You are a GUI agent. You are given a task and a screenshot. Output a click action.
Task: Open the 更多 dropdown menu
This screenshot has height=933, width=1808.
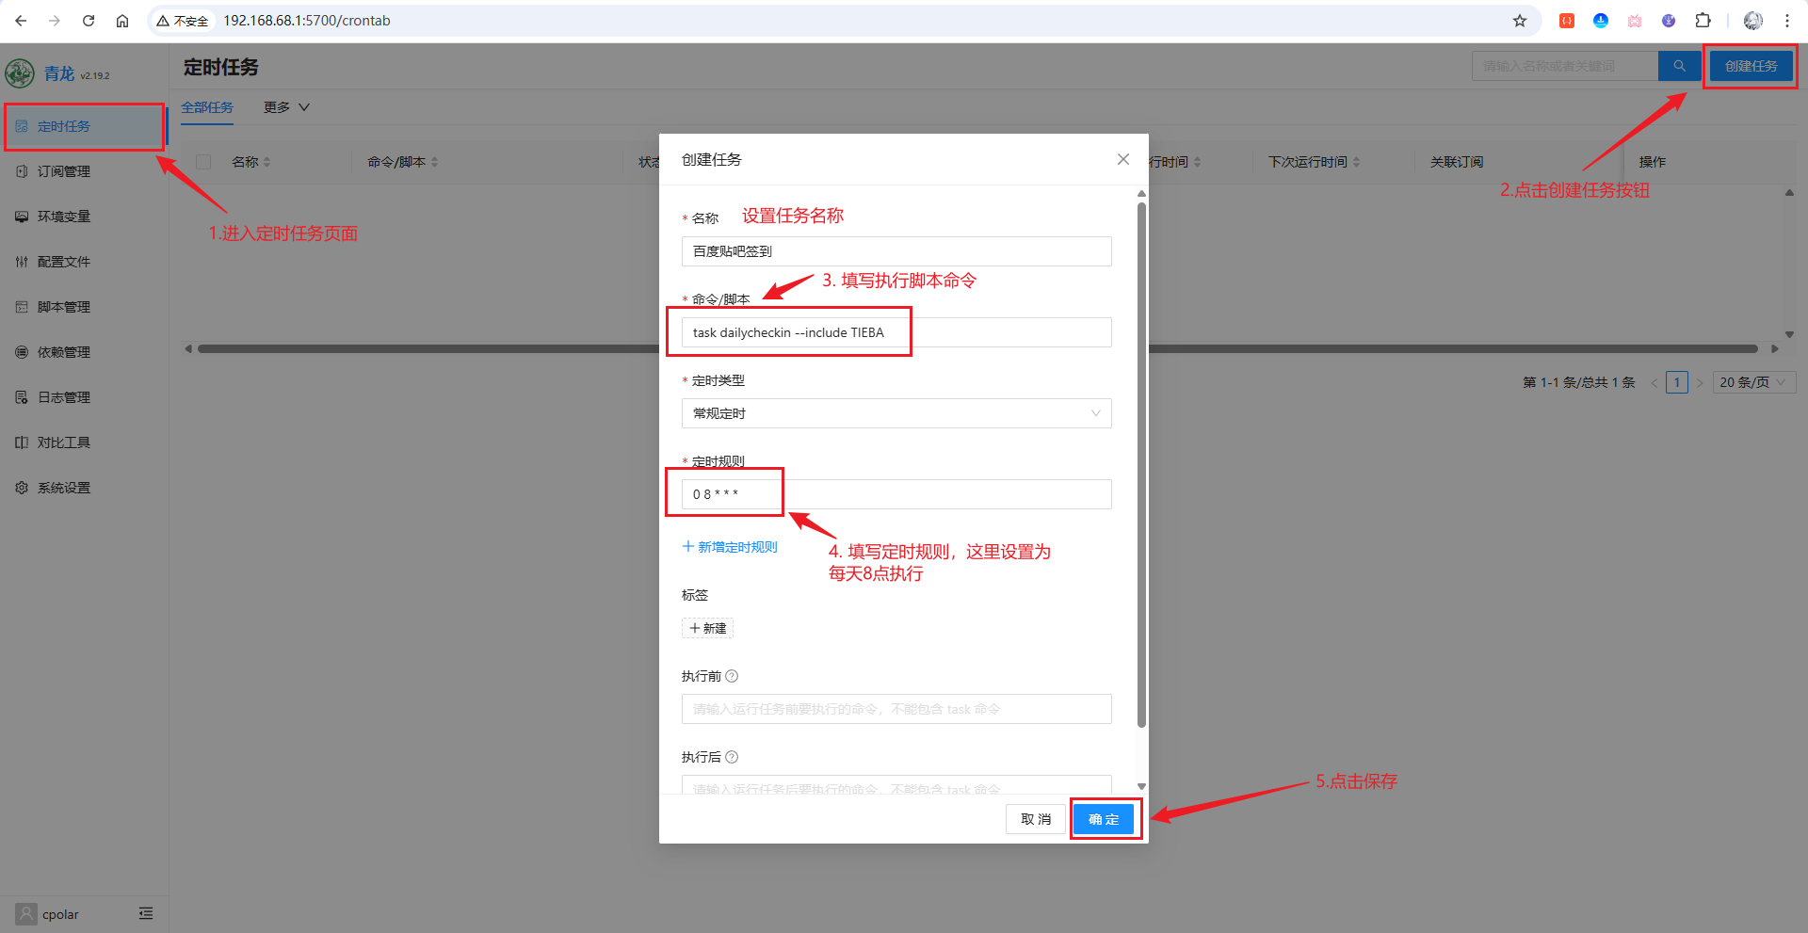click(x=286, y=107)
